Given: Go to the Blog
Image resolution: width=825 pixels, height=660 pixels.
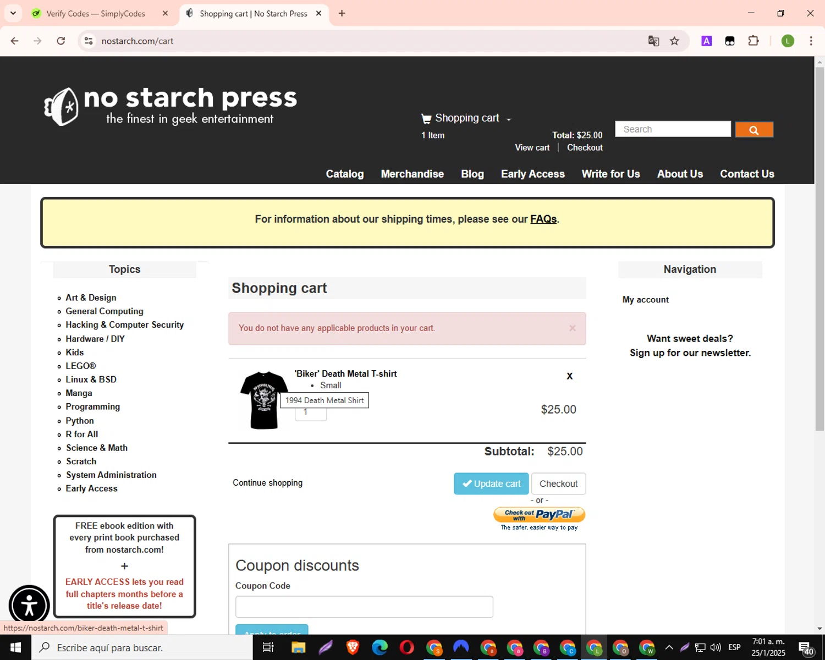Looking at the screenshot, I should [472, 174].
